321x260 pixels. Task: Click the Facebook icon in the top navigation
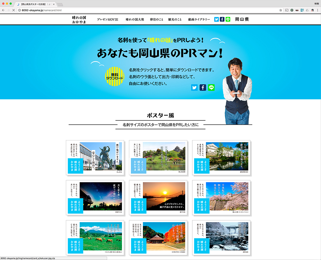222,19
